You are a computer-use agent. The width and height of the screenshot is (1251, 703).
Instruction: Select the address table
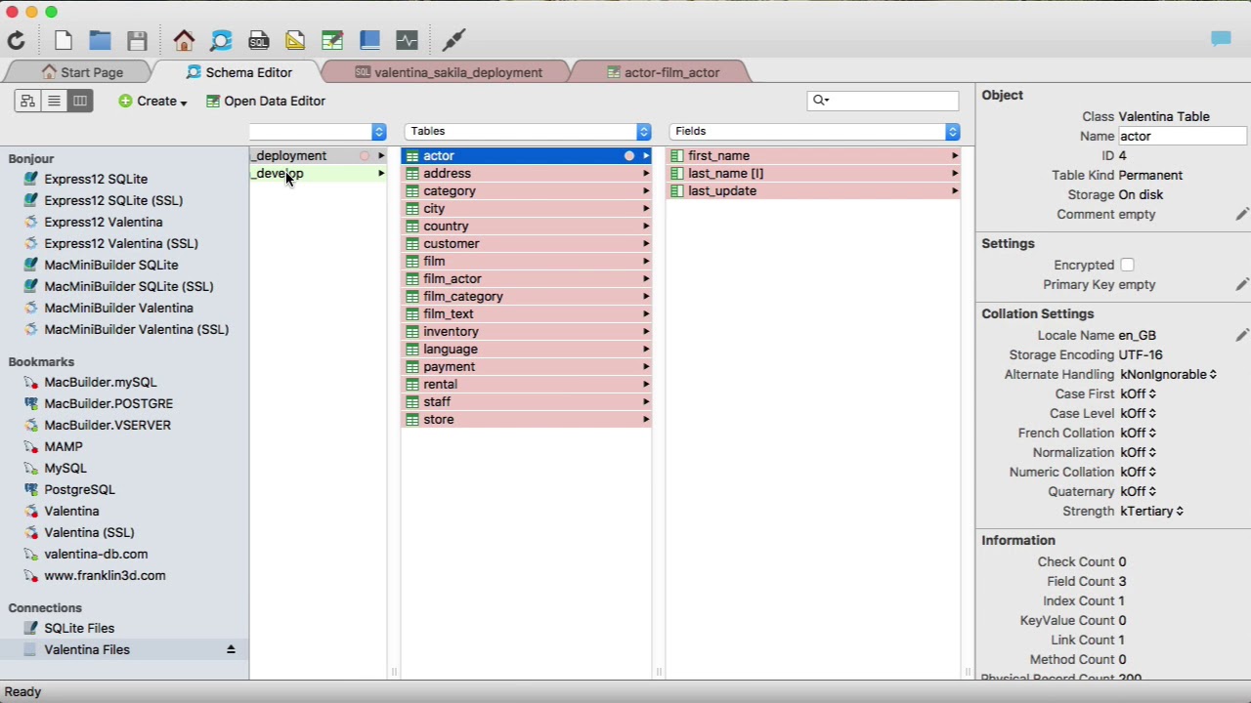coord(527,173)
